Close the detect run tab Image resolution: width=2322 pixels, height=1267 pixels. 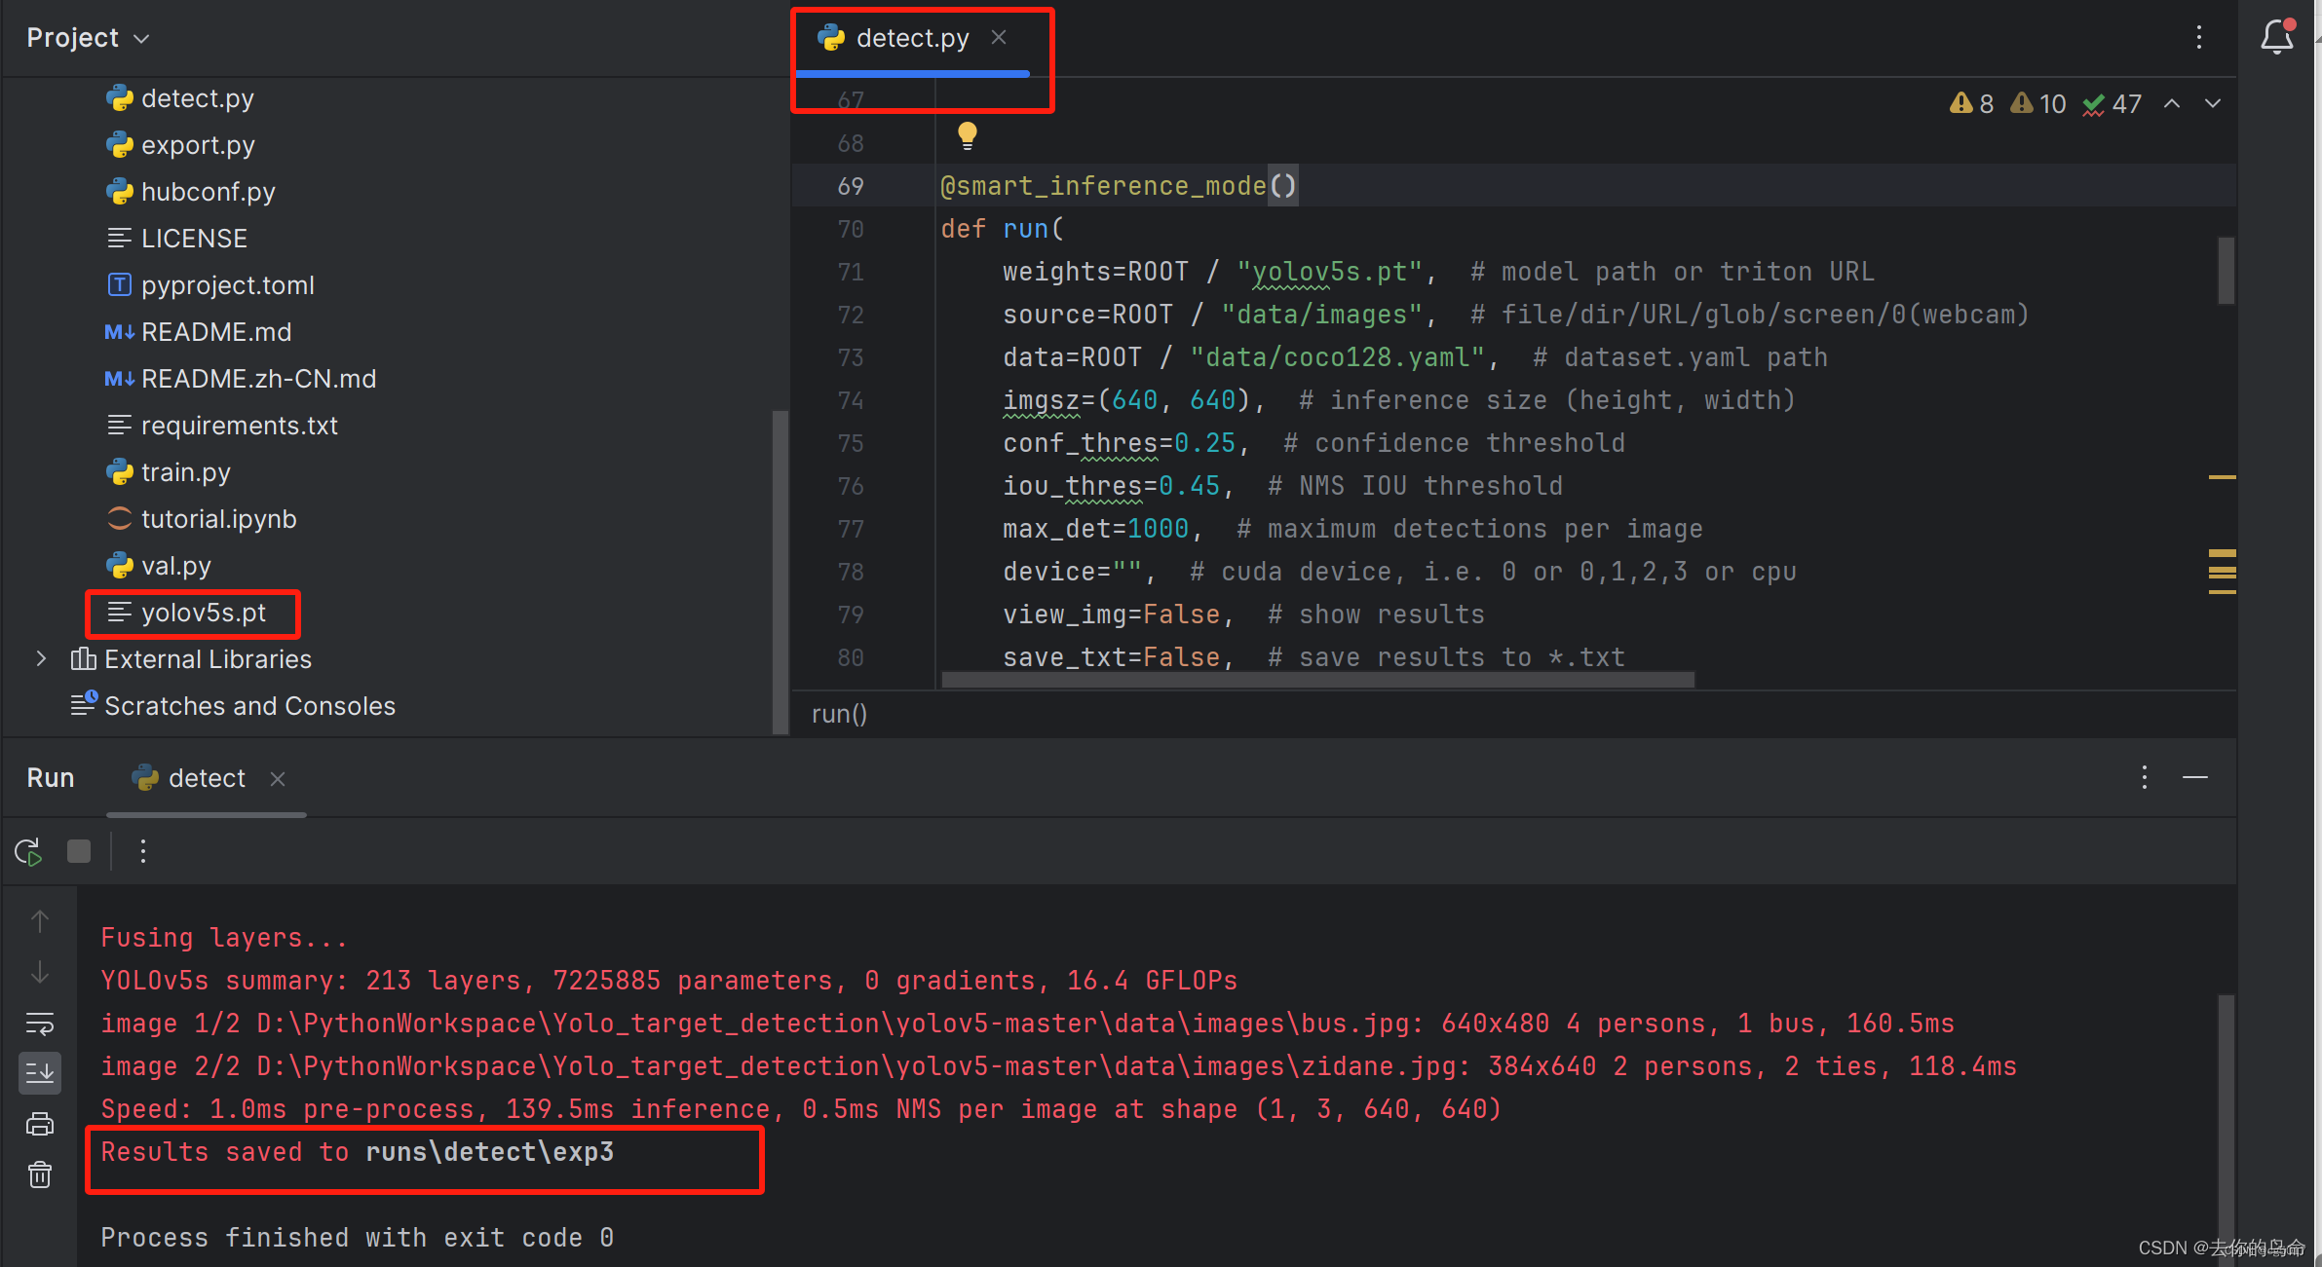point(278,779)
